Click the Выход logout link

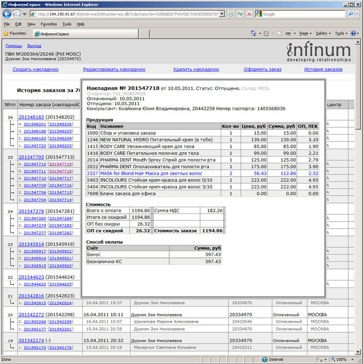point(34,46)
